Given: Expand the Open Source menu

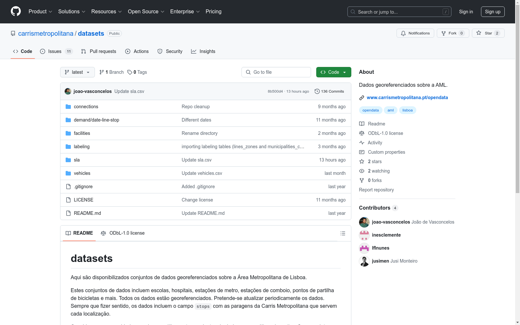Looking at the screenshot, I should point(146,11).
